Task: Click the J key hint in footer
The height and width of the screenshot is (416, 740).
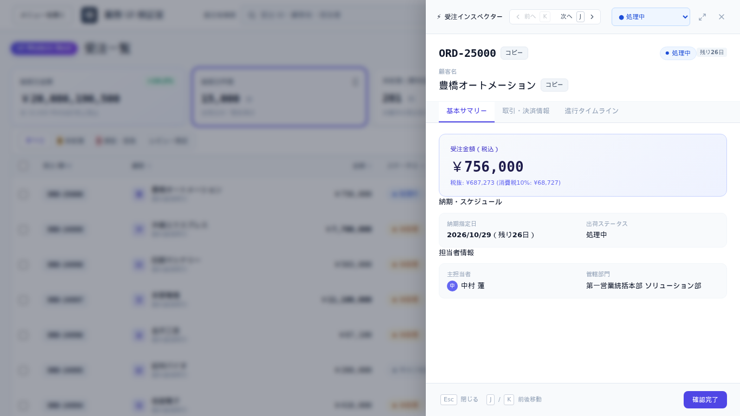Action: tap(490, 400)
